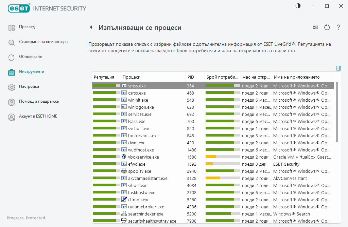The width and height of the screenshot is (348, 227).
Task: Click the Обновяване update arrows icon
Action: 12,57
